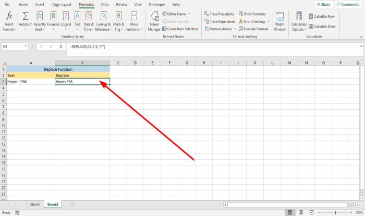Switch to Sheet1 tab
Screen dimensions: 365x216
coord(35,205)
